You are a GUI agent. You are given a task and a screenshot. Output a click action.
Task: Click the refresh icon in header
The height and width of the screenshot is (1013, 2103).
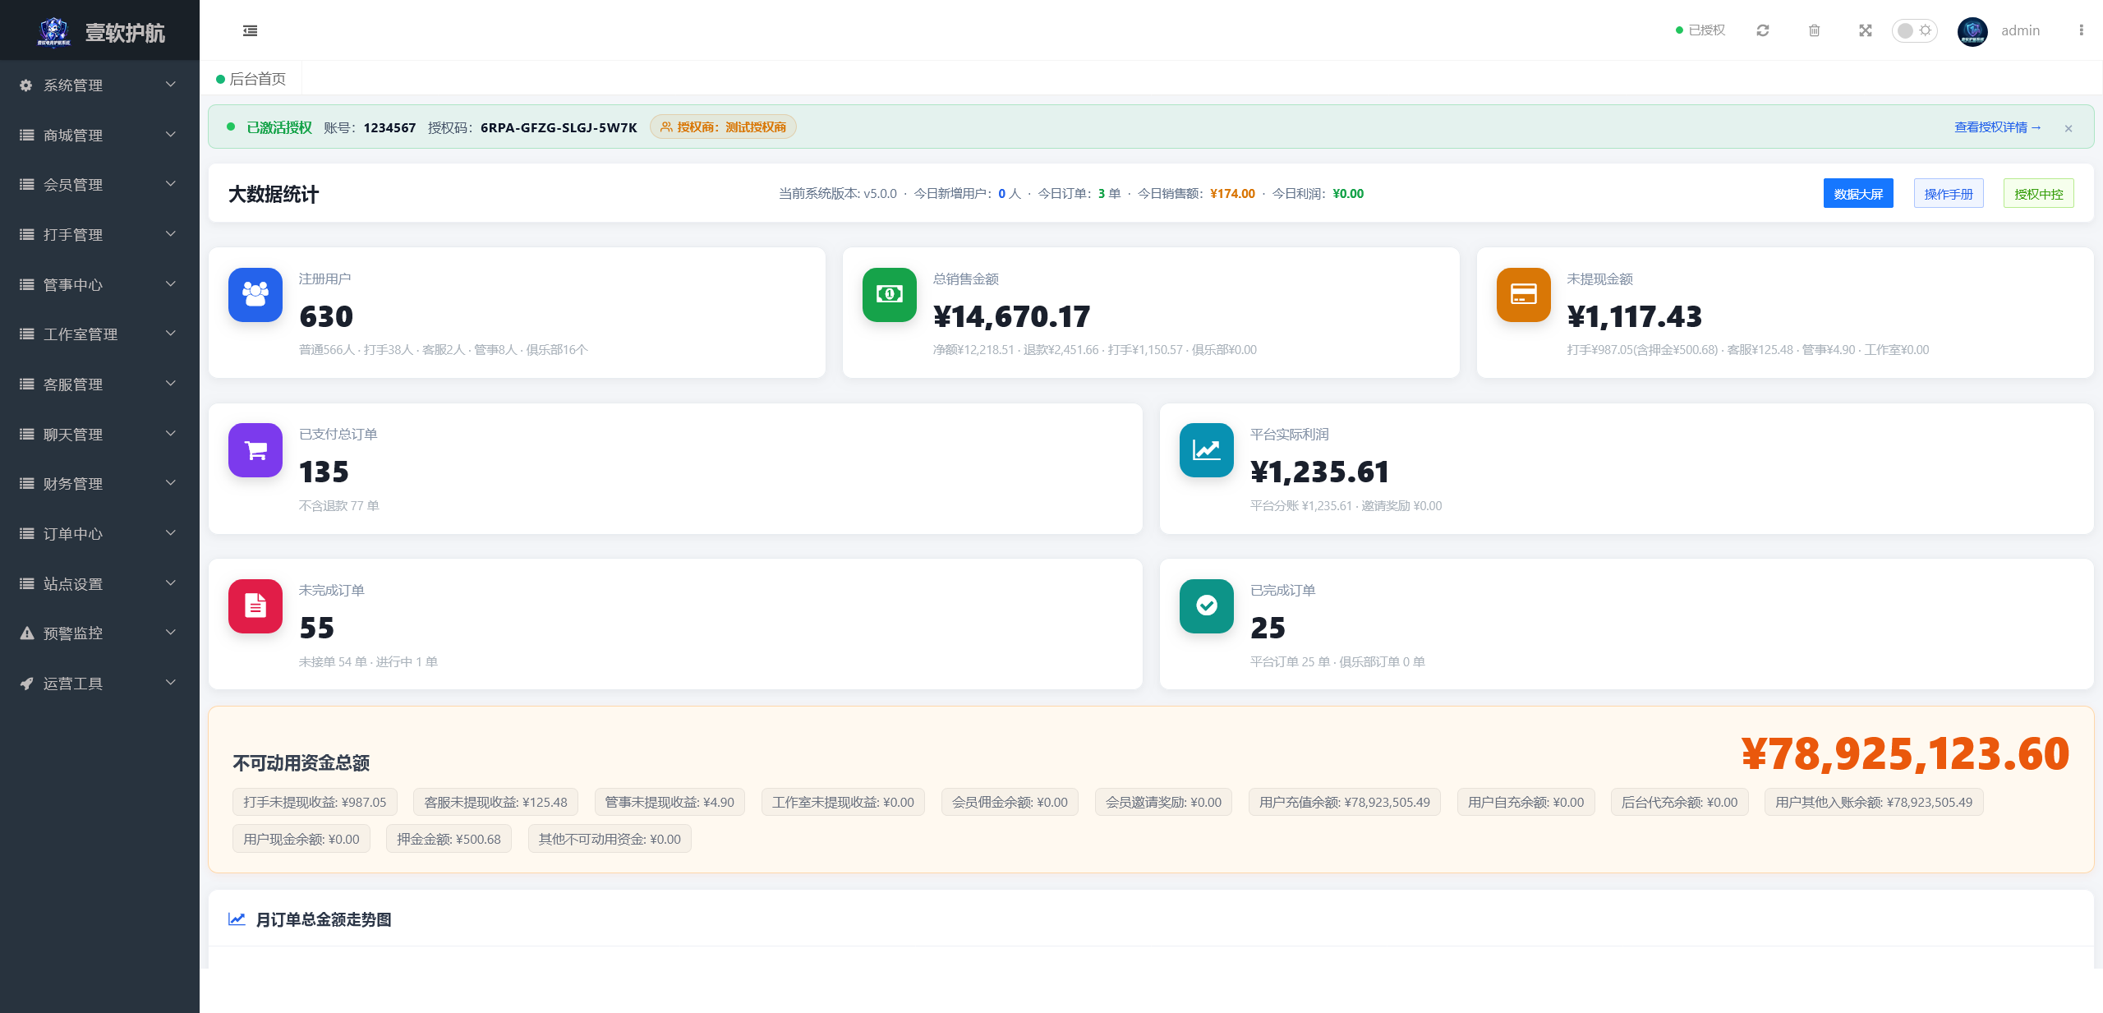click(x=1763, y=30)
